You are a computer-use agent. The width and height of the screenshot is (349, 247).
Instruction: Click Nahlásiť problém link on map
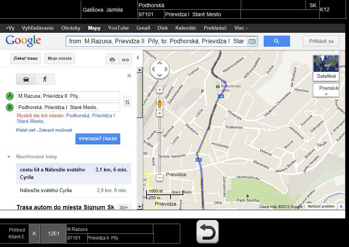[x=321, y=206]
